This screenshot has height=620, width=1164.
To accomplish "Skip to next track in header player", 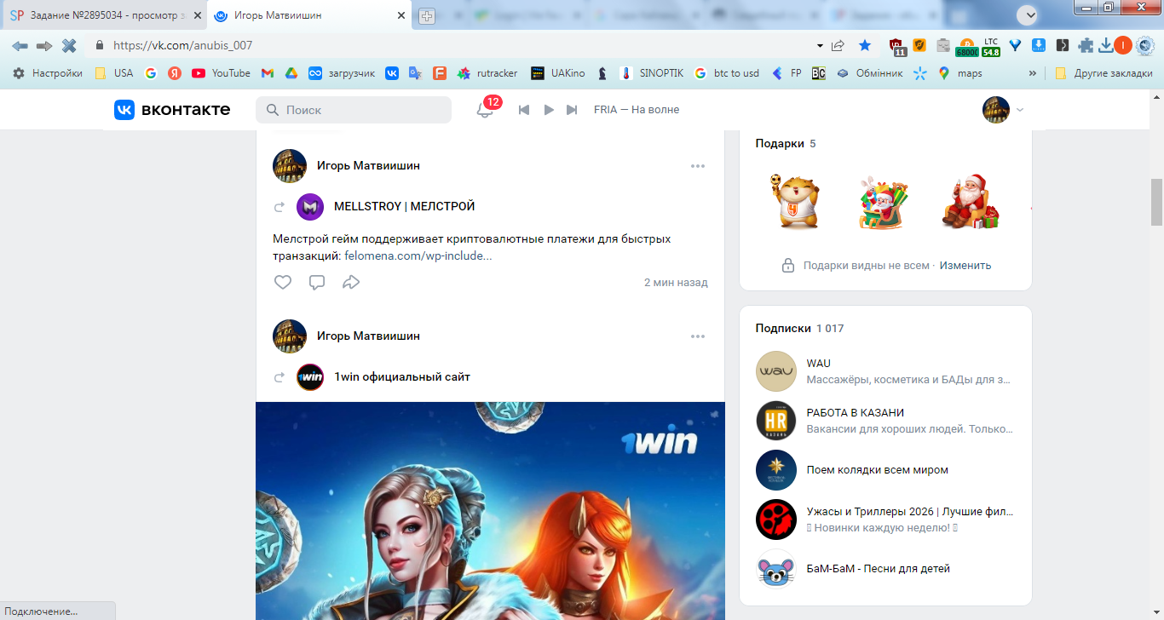I will pos(572,110).
